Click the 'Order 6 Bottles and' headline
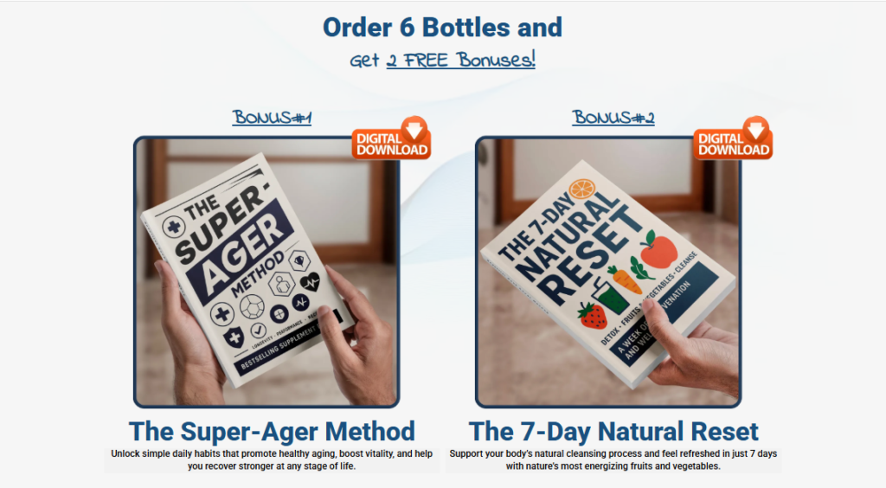 pyautogui.click(x=442, y=28)
